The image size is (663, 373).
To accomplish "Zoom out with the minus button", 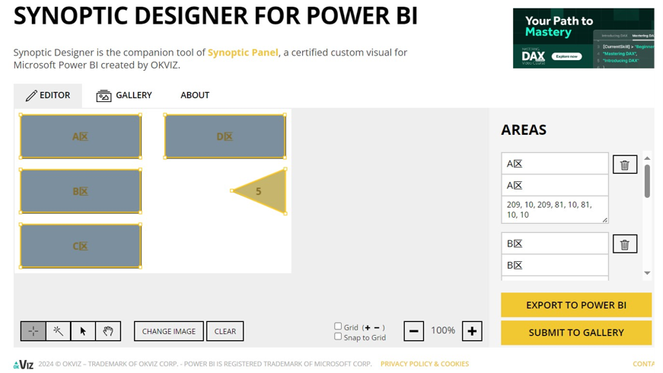I will point(413,331).
